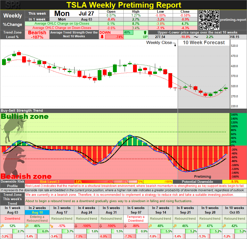
Task: Click the 2.7% upside bar for Aug 03
Action: pos(15,231)
